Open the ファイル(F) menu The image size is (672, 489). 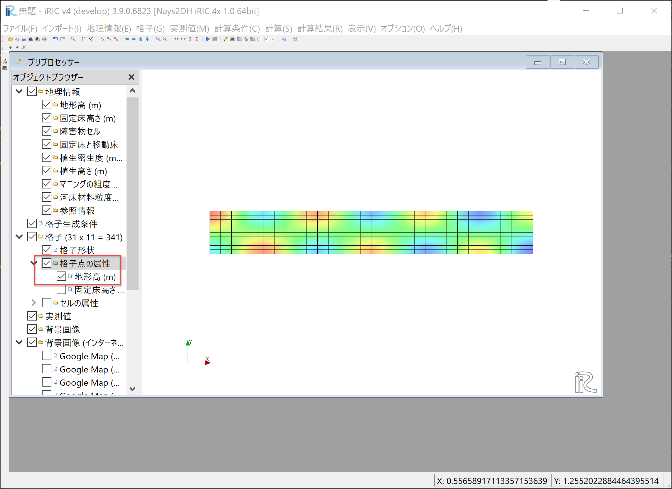pyautogui.click(x=20, y=28)
